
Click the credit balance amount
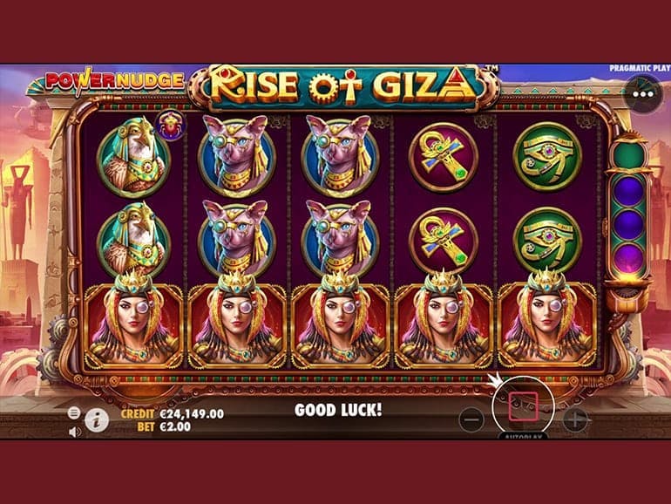pos(192,413)
